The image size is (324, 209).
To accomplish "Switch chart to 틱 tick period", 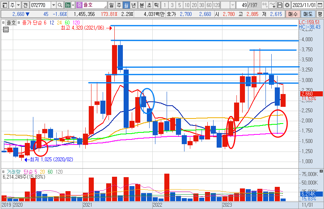I will (157, 5).
